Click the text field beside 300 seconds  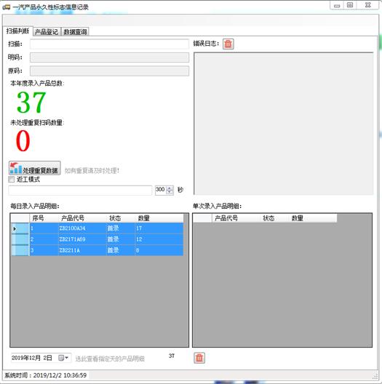(80, 190)
